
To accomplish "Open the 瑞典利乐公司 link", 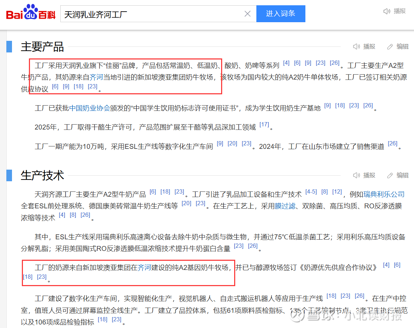I will [384, 194].
